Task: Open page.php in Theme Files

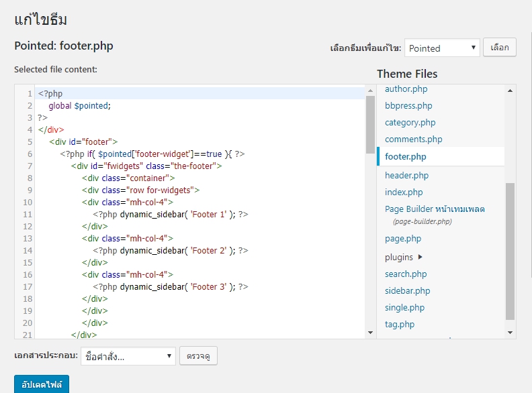Action: (403, 239)
